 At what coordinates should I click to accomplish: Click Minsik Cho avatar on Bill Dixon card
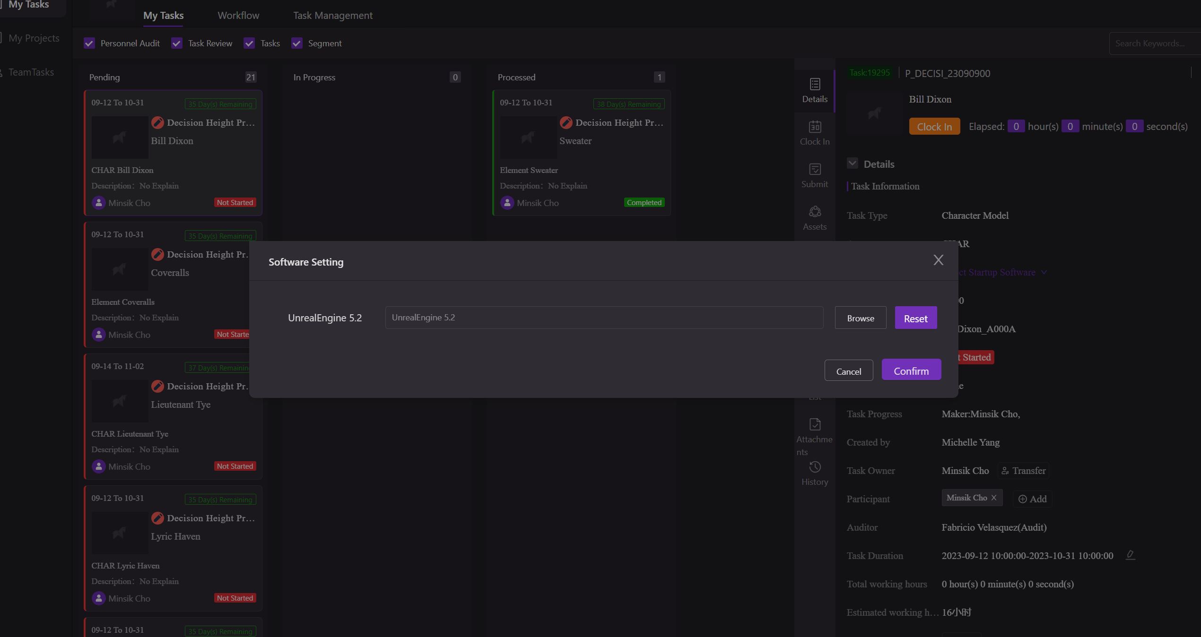click(98, 203)
